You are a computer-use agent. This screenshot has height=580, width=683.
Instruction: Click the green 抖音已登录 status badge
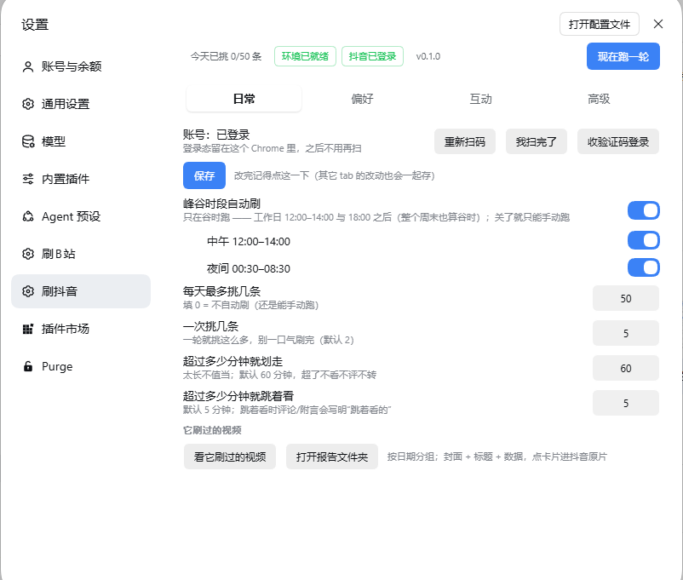tap(372, 56)
